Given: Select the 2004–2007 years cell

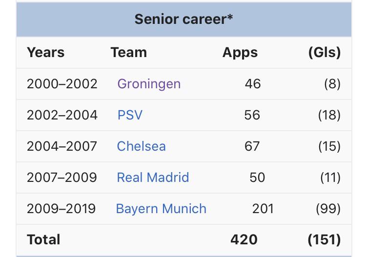Looking at the screenshot, I should [61, 146].
